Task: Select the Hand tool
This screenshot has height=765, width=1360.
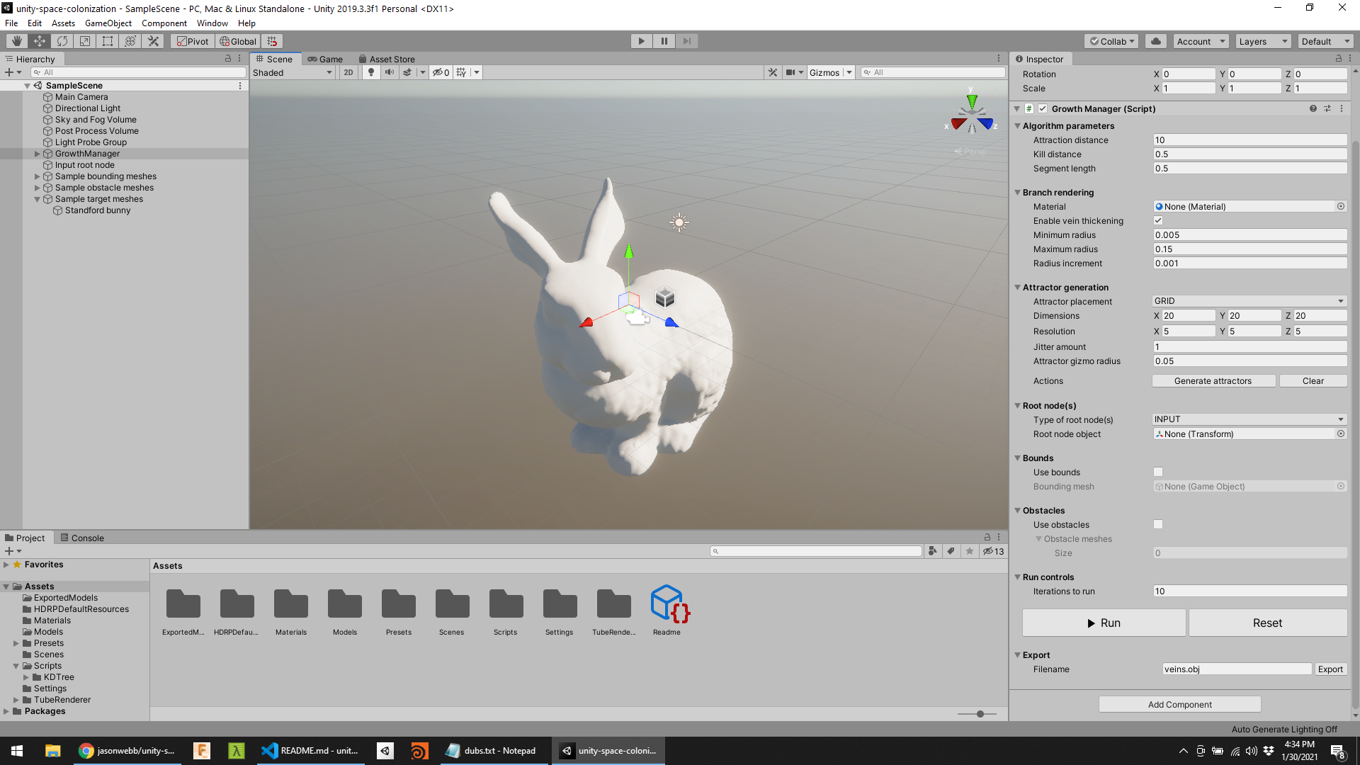Action: (17, 41)
